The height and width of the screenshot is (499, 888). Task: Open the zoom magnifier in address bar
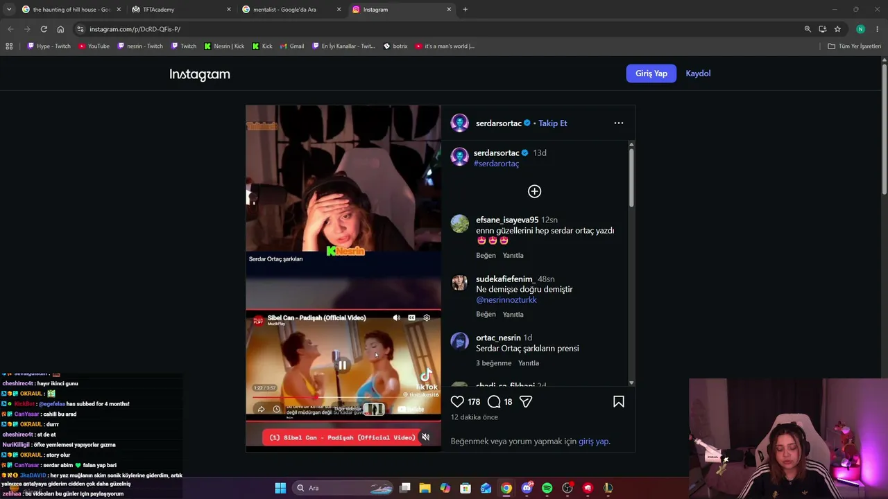pos(808,29)
